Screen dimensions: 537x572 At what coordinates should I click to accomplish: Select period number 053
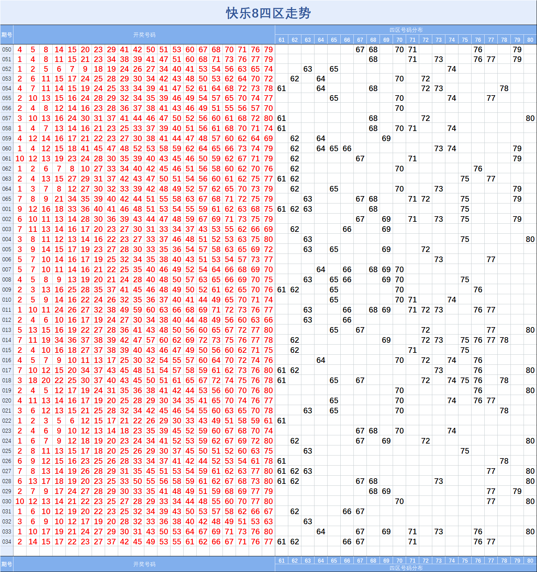tap(7, 79)
